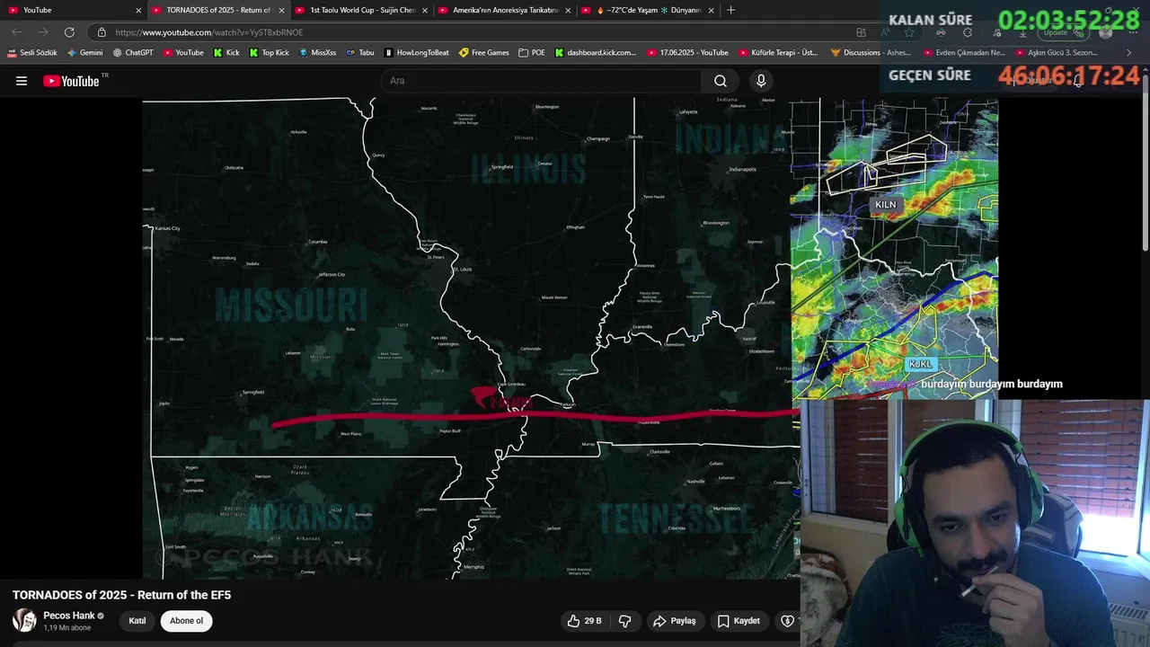This screenshot has height=647, width=1150.
Task: Open the Top Kick bookmark
Action: pyautogui.click(x=270, y=53)
